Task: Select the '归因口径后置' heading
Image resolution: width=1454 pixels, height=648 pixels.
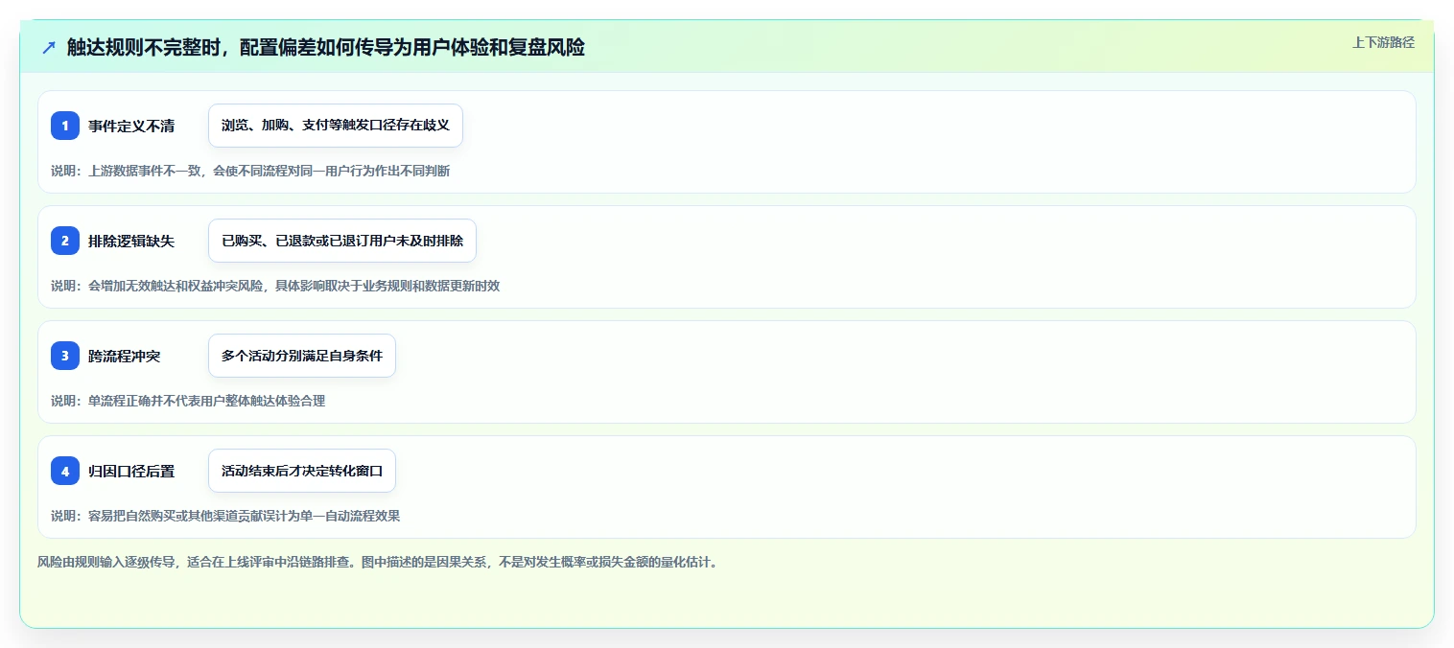Action: [x=131, y=471]
